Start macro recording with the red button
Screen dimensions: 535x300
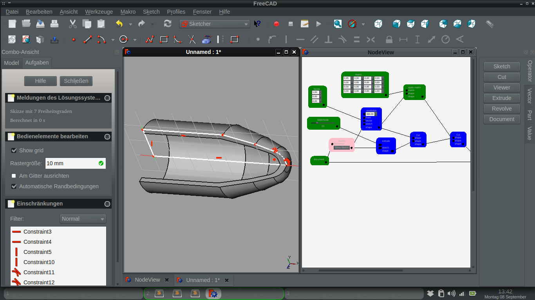(x=277, y=24)
